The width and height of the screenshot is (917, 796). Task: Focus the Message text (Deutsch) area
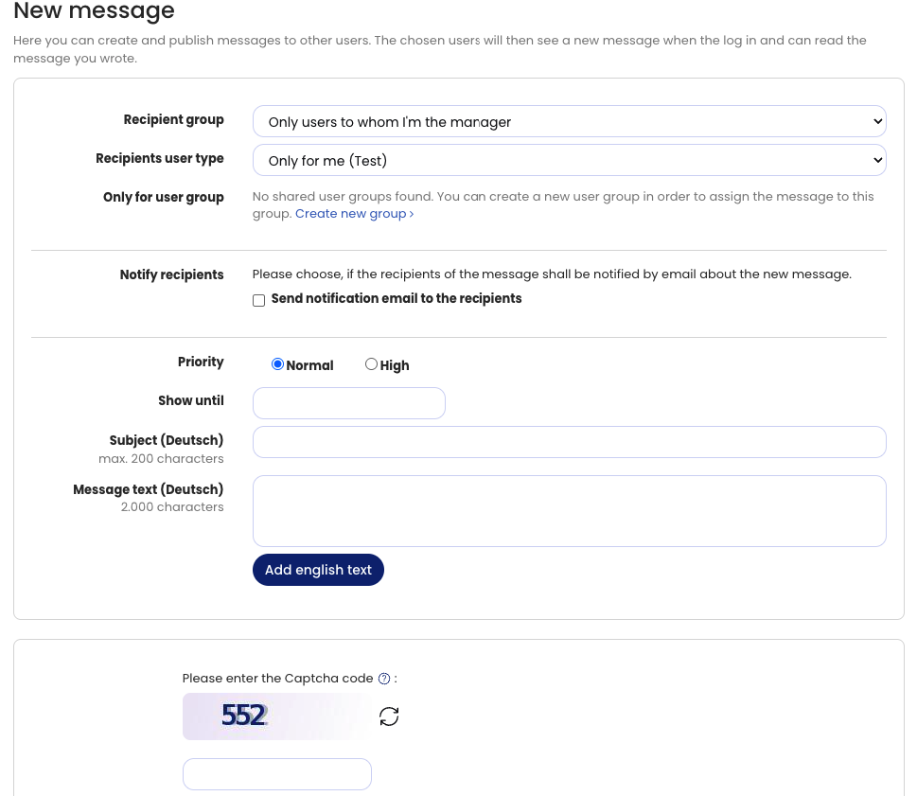pyautogui.click(x=568, y=510)
